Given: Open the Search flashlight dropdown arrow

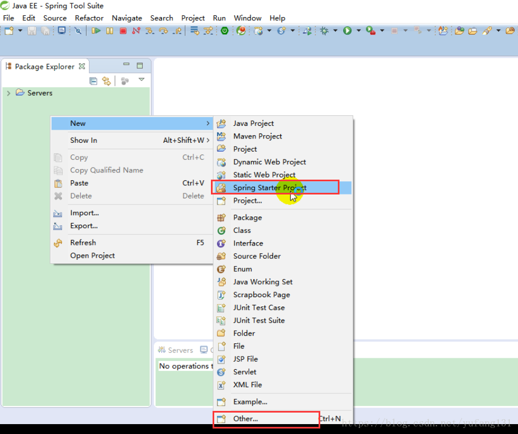Looking at the screenshot, I should [x=499, y=31].
